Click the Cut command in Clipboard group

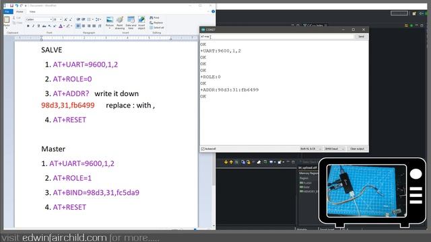(x=17, y=18)
